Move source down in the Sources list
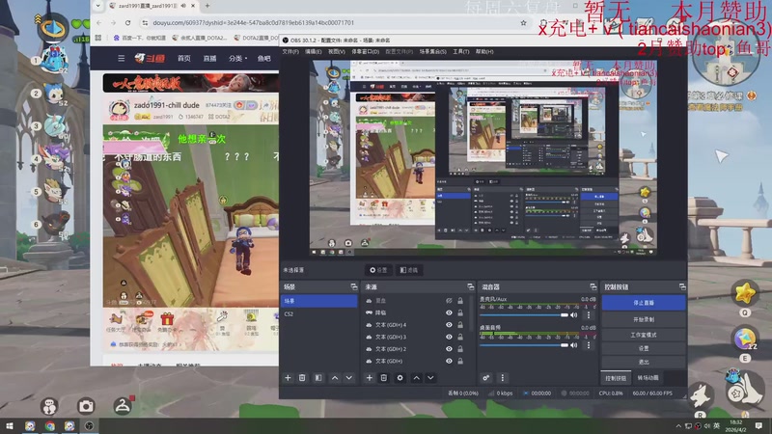 [x=430, y=378]
